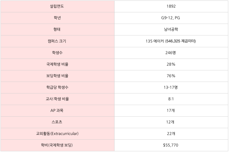
Task: Select the 135 에이커 campus size value
Action: [171, 41]
